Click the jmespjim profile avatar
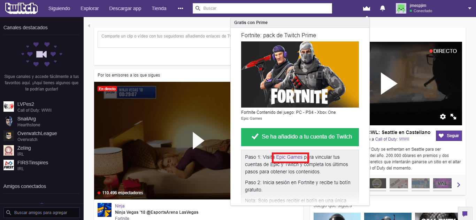 pyautogui.click(x=401, y=8)
